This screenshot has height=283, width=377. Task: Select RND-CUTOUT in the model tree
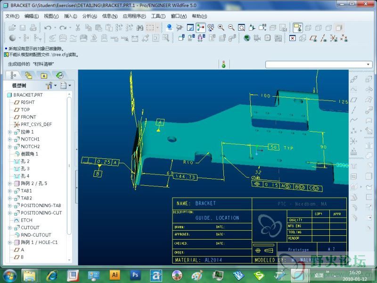pos(33,235)
